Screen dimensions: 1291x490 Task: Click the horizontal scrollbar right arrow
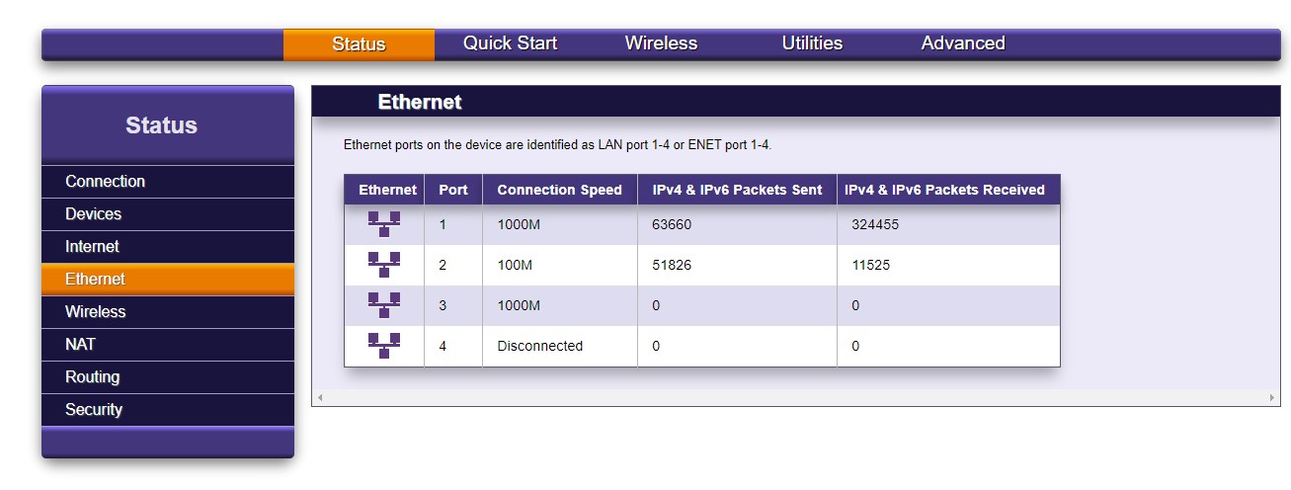coord(1272,398)
